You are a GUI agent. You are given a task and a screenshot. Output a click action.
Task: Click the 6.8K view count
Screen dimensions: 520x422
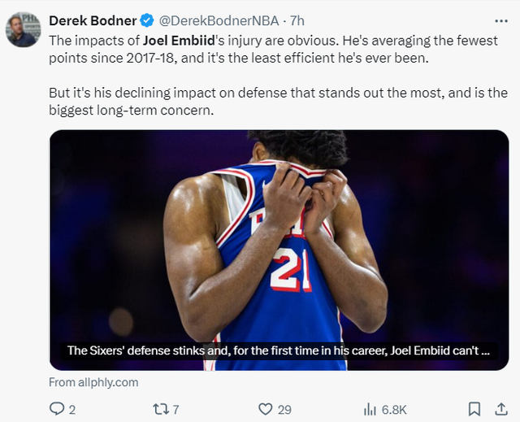394,410
